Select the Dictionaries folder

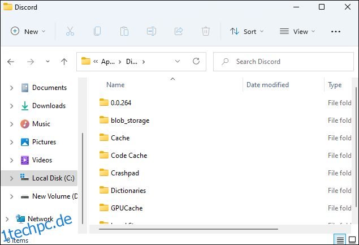(128, 191)
